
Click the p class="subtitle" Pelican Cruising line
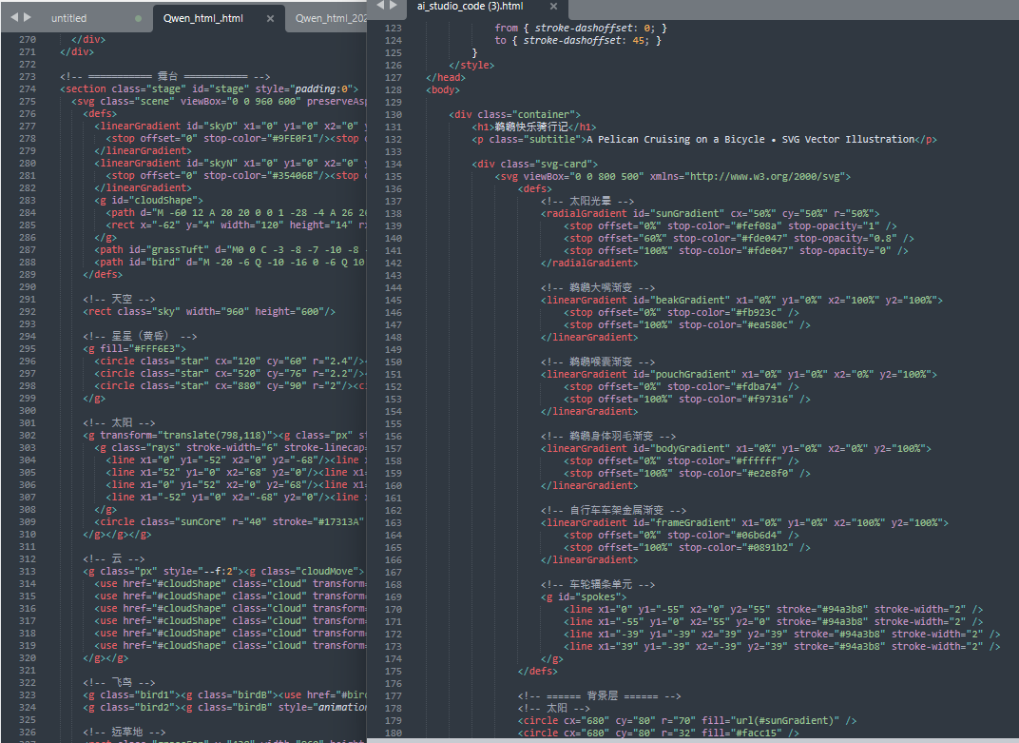704,139
